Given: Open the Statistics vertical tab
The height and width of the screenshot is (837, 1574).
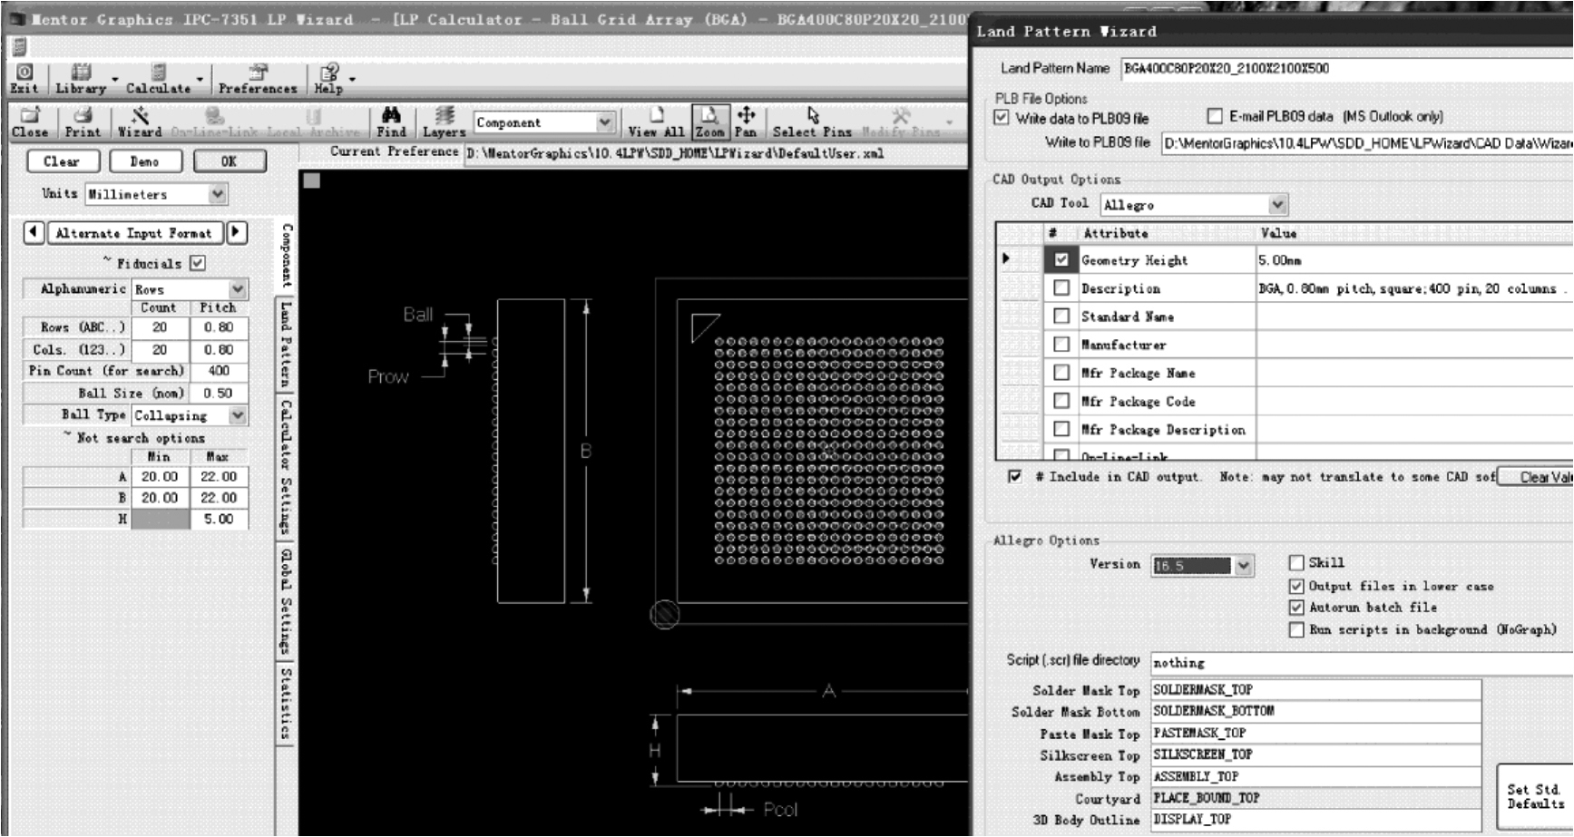Looking at the screenshot, I should click(286, 704).
